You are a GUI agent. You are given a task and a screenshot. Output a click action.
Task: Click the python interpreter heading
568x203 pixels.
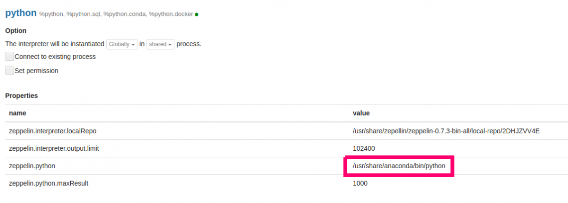coord(21,13)
